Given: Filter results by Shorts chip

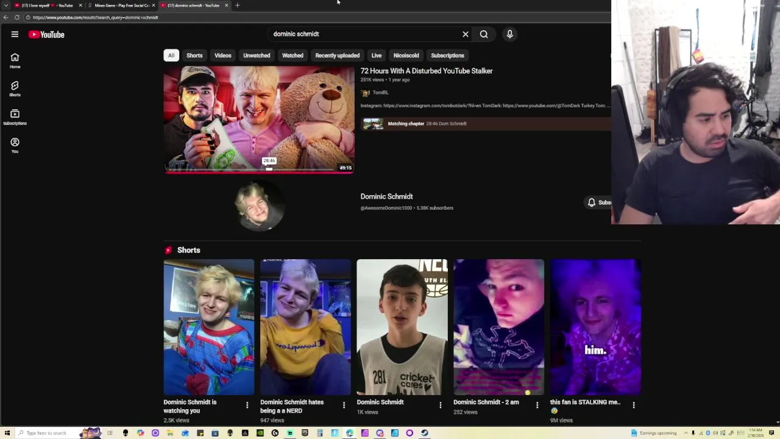Looking at the screenshot, I should [194, 55].
